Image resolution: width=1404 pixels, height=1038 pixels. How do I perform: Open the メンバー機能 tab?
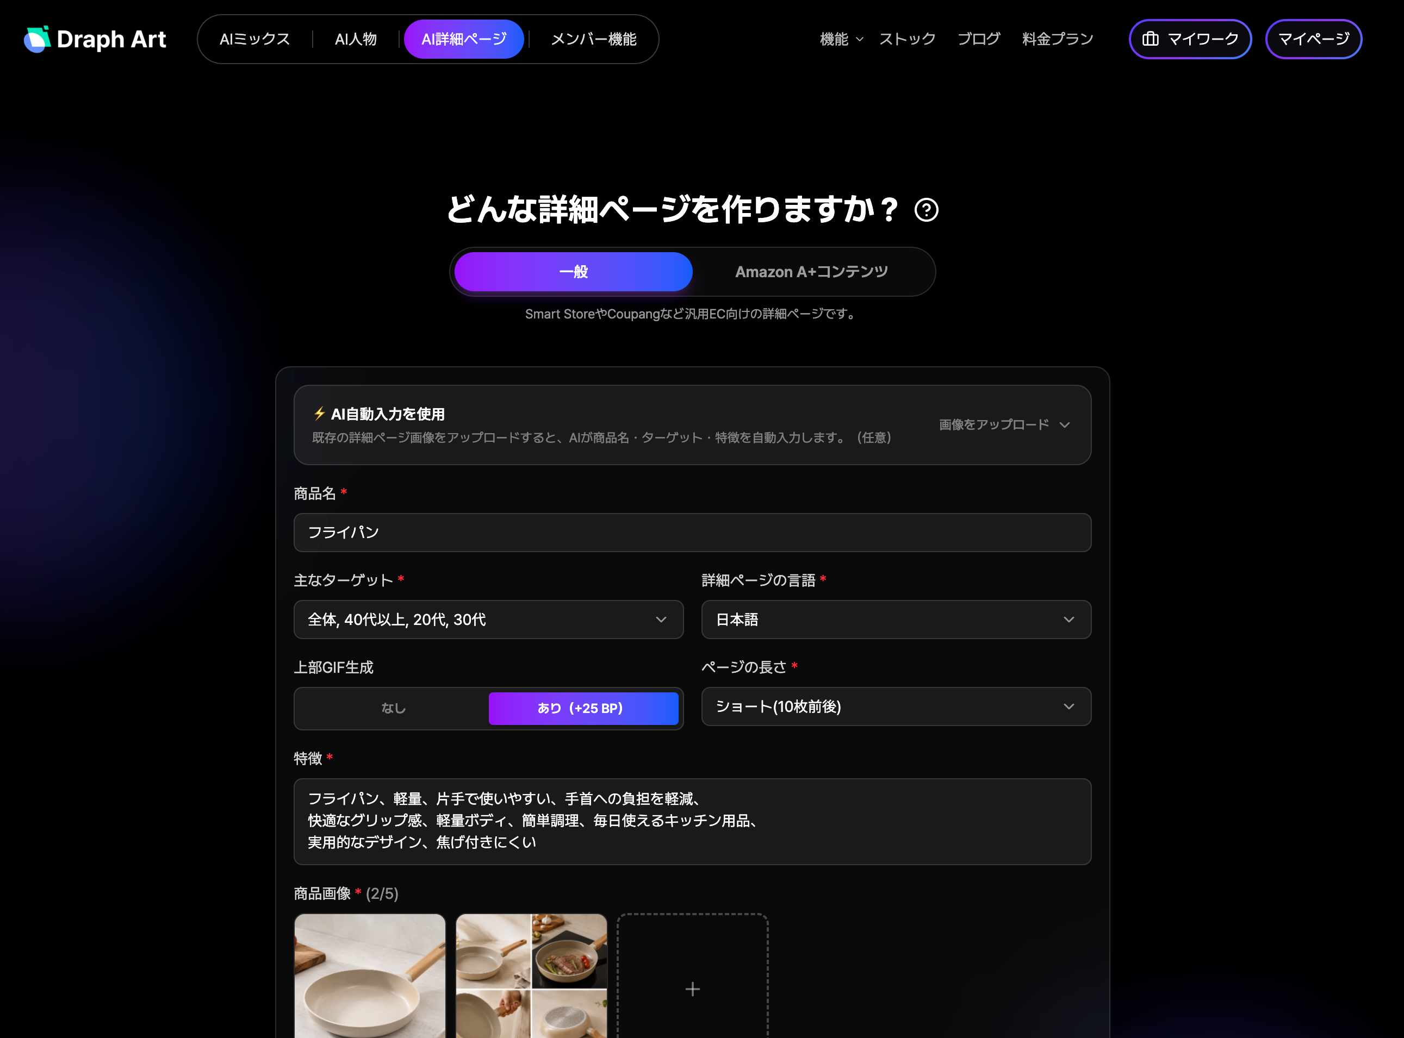click(594, 39)
